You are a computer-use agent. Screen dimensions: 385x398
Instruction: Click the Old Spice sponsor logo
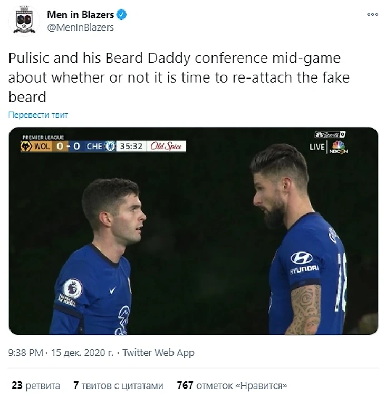(x=166, y=146)
